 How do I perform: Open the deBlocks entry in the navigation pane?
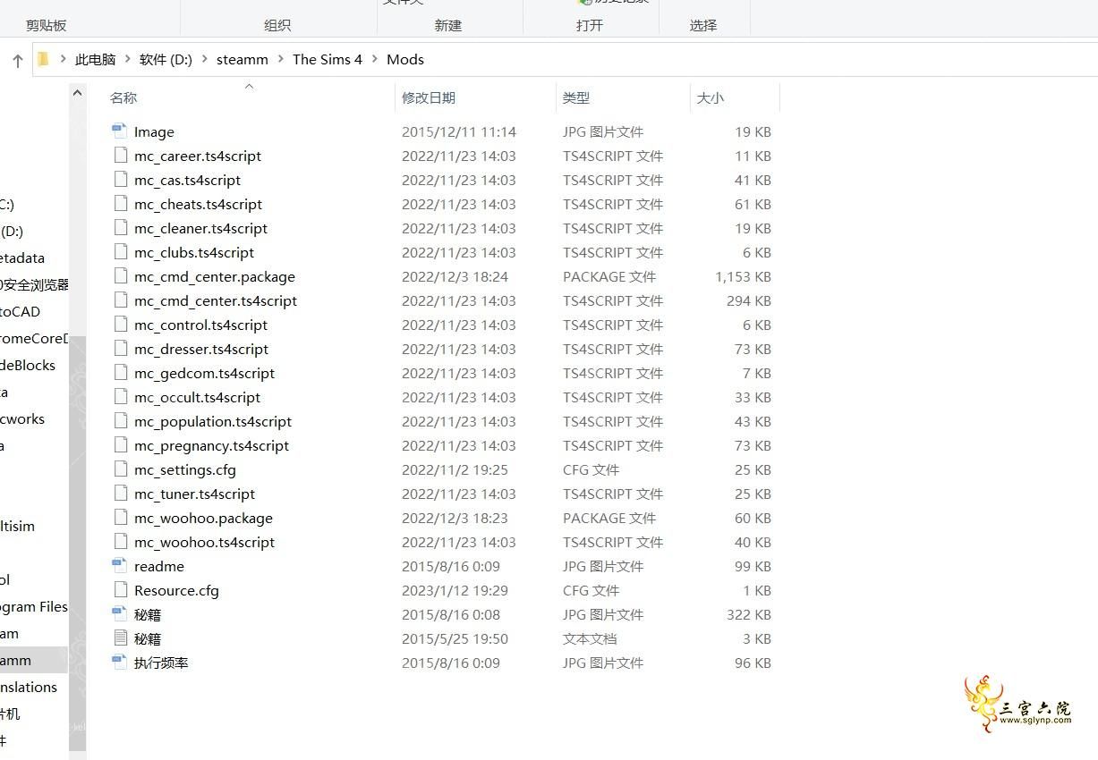point(28,365)
